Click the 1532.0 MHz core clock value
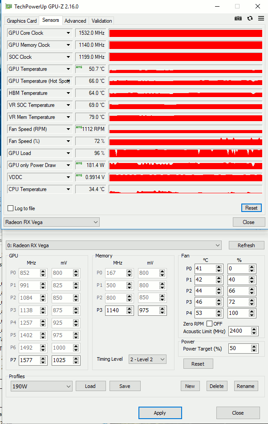The image size is (268, 424). 90,33
